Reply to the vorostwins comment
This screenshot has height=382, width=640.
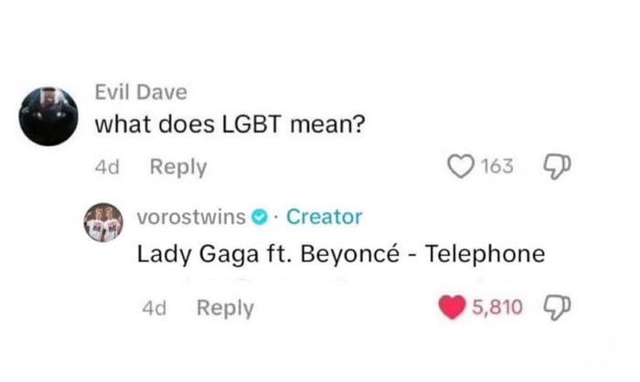225,309
